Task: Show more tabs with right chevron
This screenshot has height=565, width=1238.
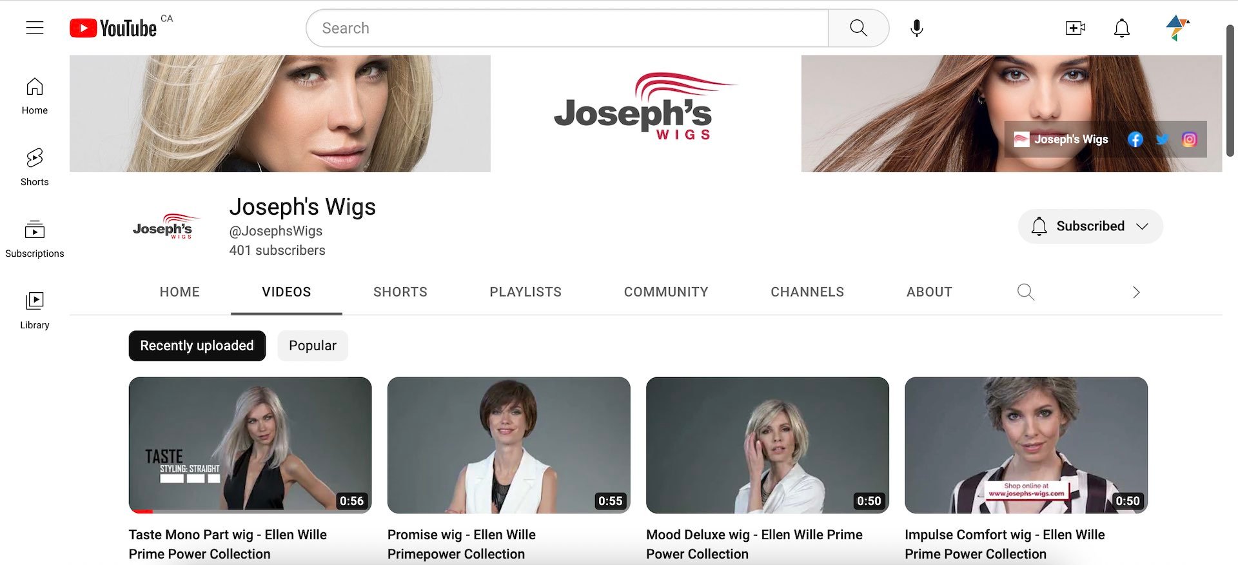Action: pyautogui.click(x=1136, y=292)
